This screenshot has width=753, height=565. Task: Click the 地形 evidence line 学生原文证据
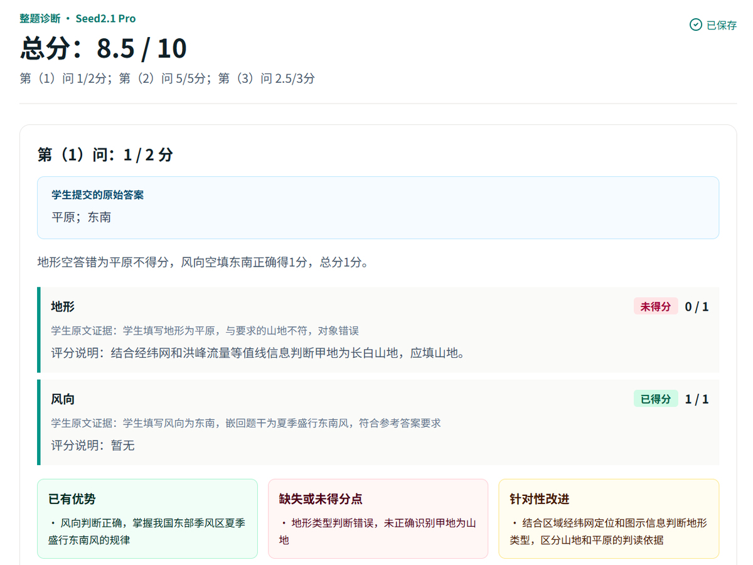point(205,330)
